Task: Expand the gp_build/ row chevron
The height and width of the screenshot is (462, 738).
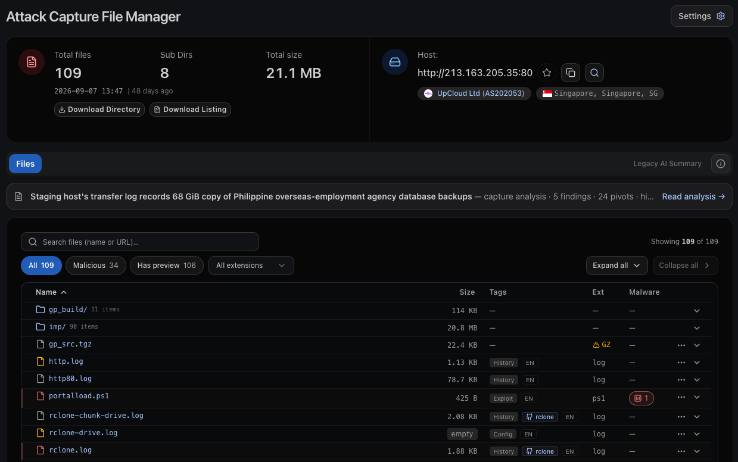Action: click(697, 311)
